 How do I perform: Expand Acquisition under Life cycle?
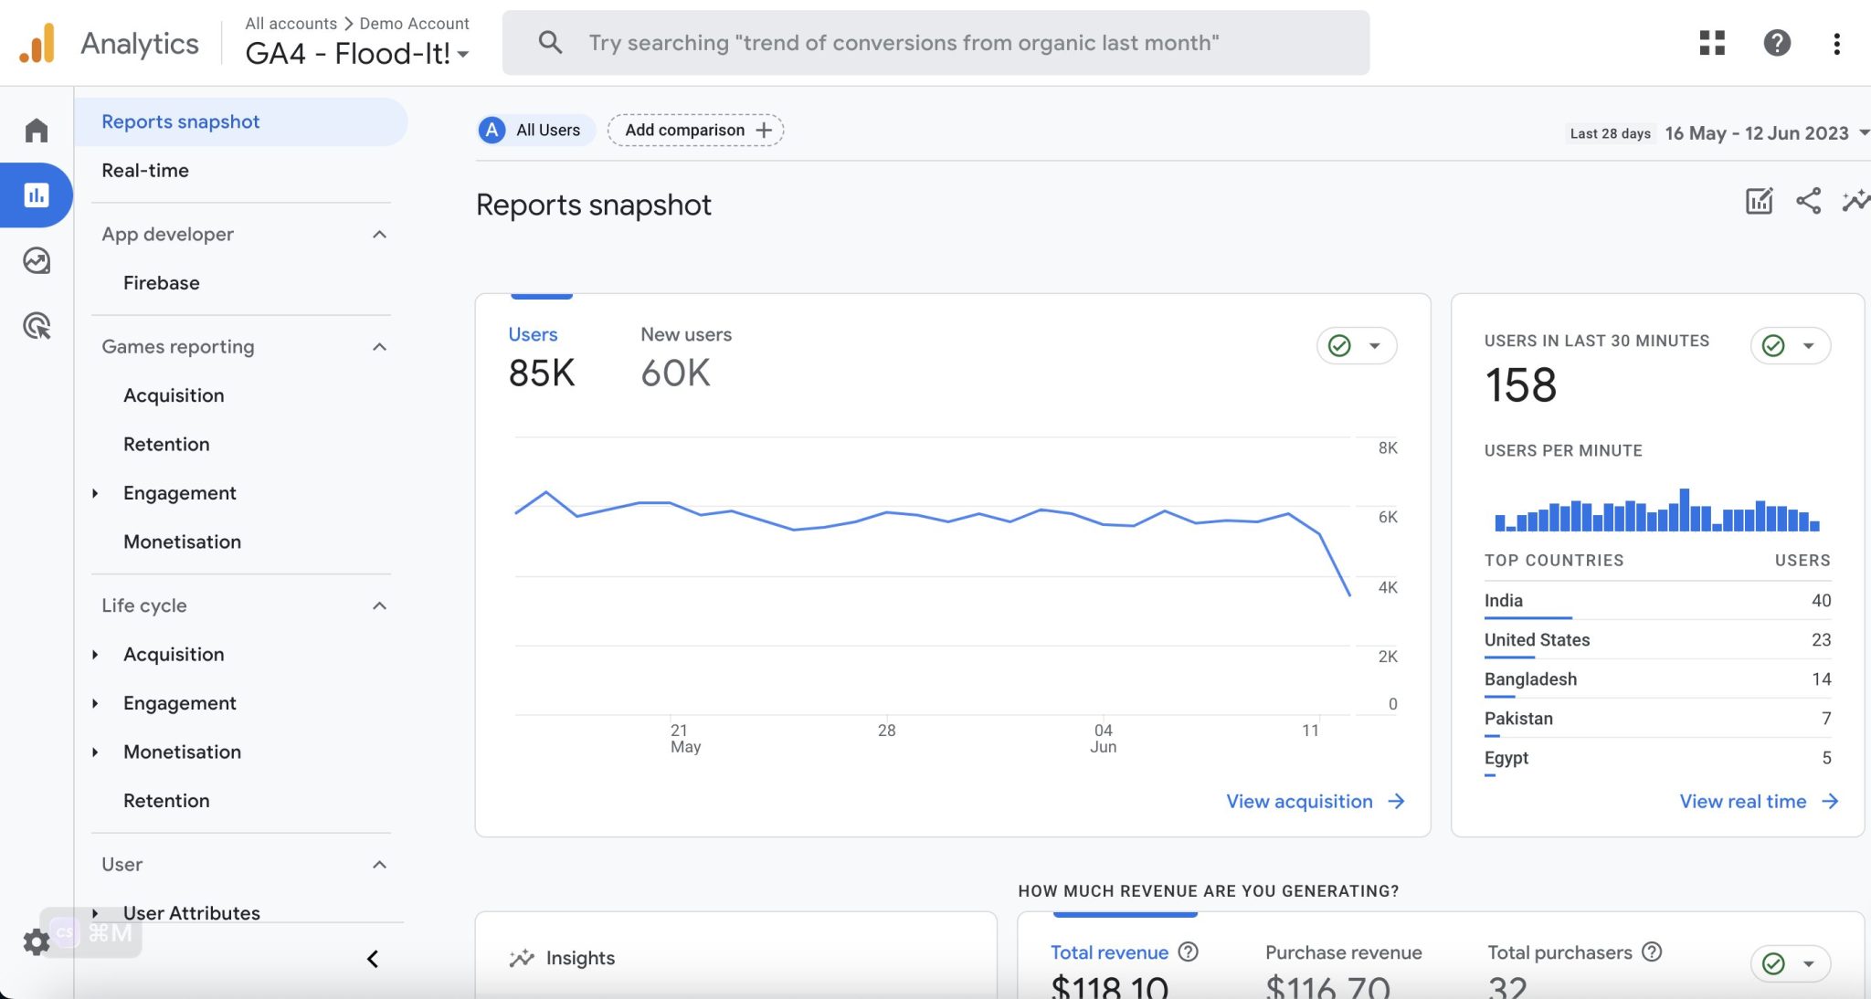95,655
